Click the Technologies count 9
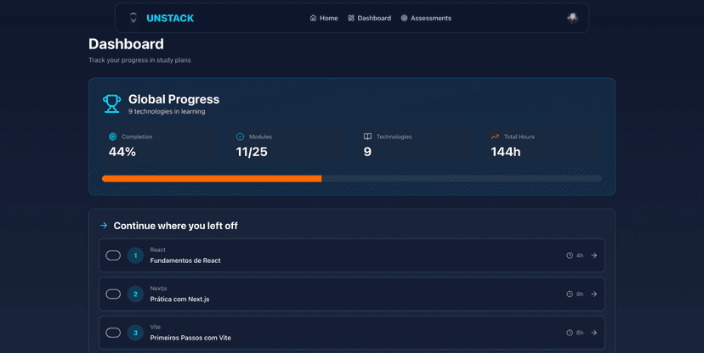Image resolution: width=704 pixels, height=353 pixels. pos(367,152)
